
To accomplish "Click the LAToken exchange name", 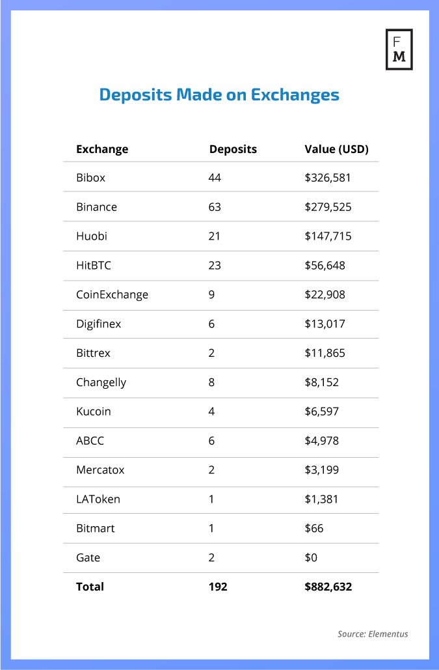I will click(98, 499).
